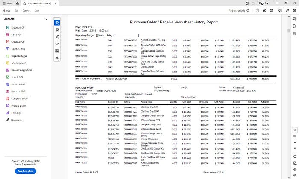
Task: Zoom in with the magnifier plus icon
Action: point(295,170)
